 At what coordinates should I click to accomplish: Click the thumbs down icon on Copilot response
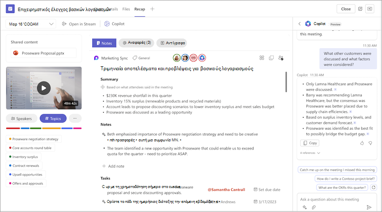(370, 143)
